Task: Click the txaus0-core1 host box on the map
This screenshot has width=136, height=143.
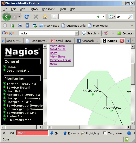Action: point(112,101)
